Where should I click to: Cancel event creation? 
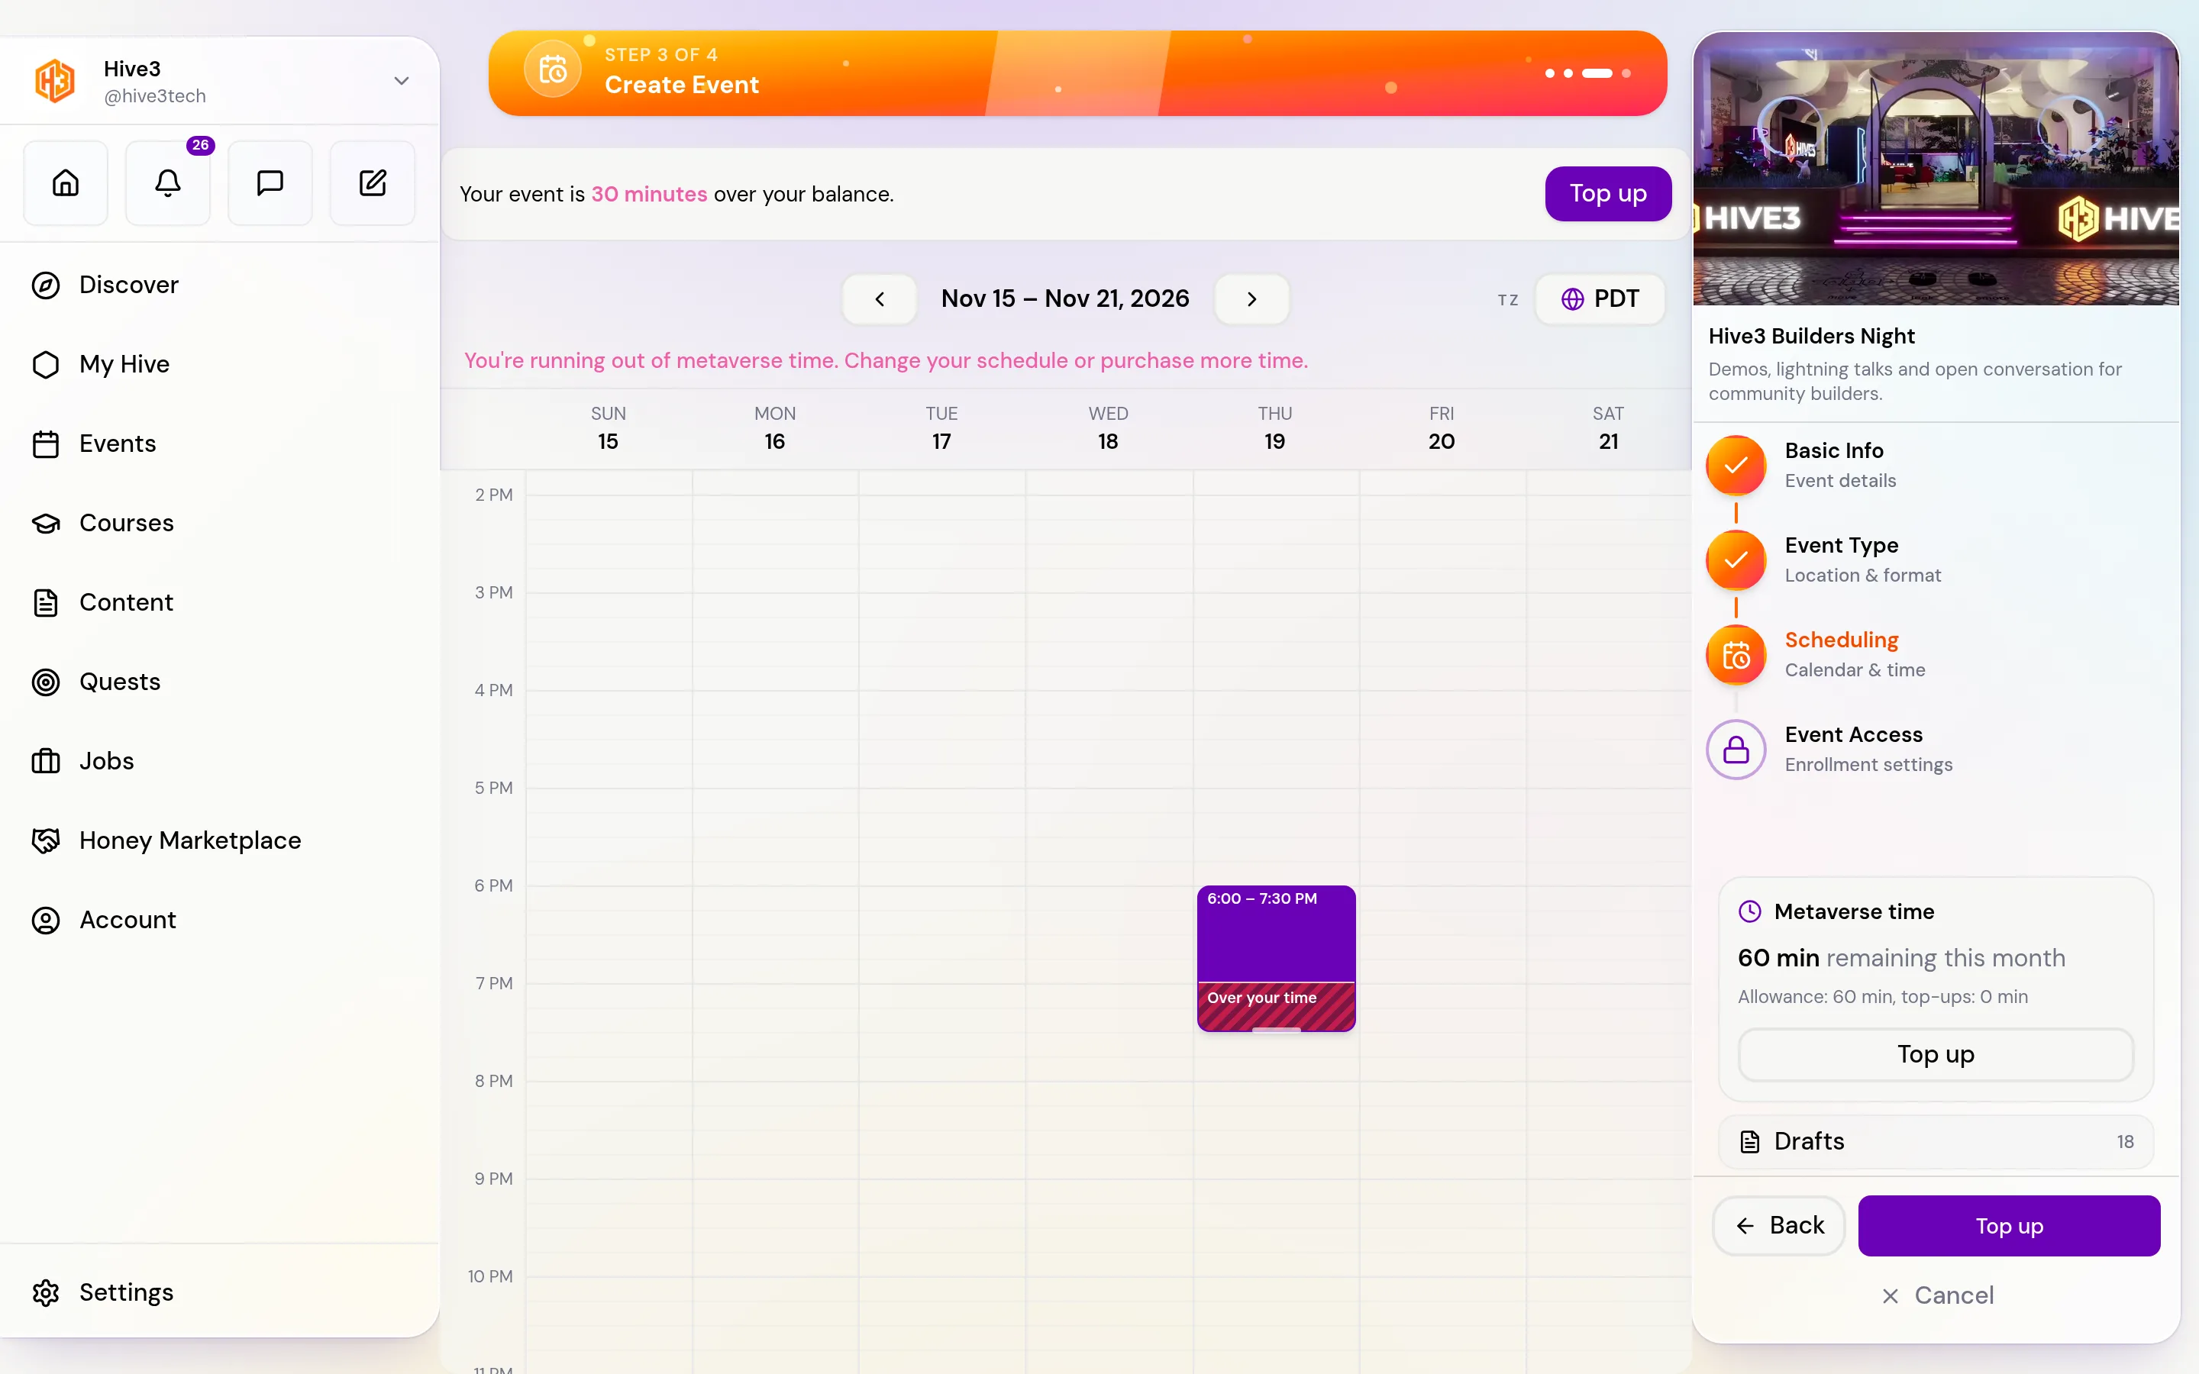pyautogui.click(x=1936, y=1295)
